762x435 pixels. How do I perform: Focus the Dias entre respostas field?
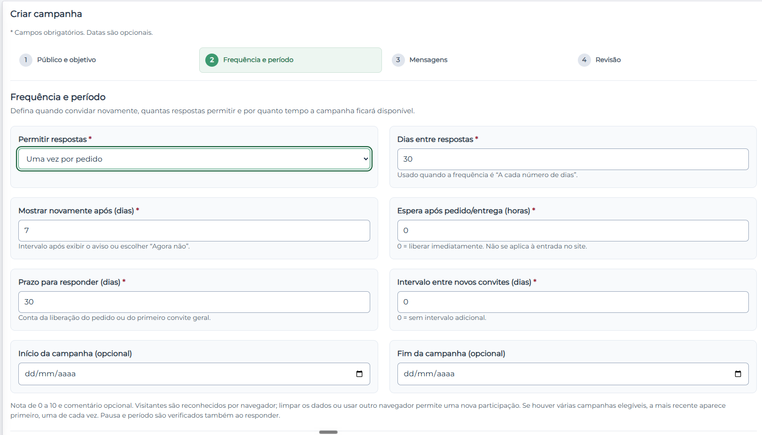tap(573, 159)
